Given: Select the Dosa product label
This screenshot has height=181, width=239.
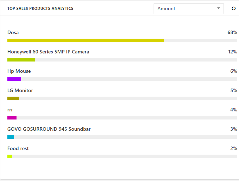Looking at the screenshot, I should coord(13,33).
